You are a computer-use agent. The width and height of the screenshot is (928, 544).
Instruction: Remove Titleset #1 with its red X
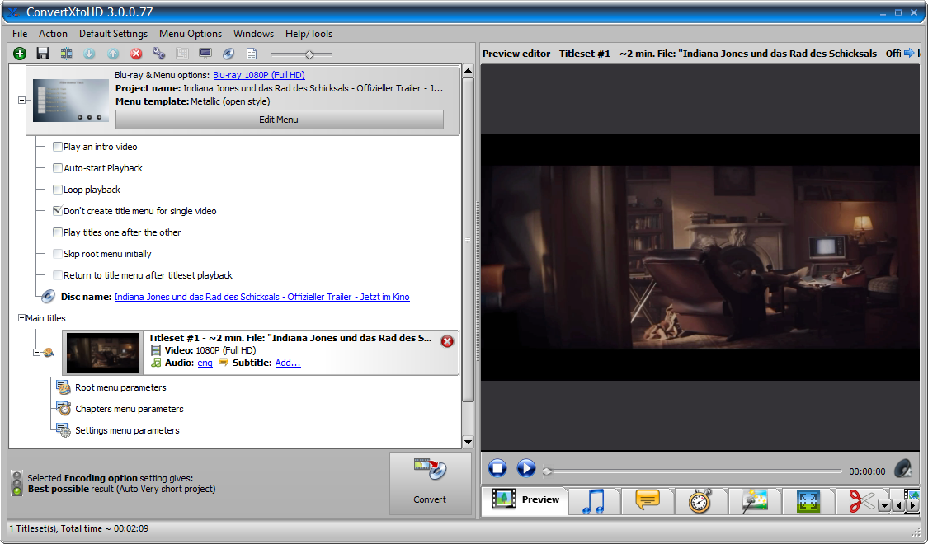[x=447, y=341]
